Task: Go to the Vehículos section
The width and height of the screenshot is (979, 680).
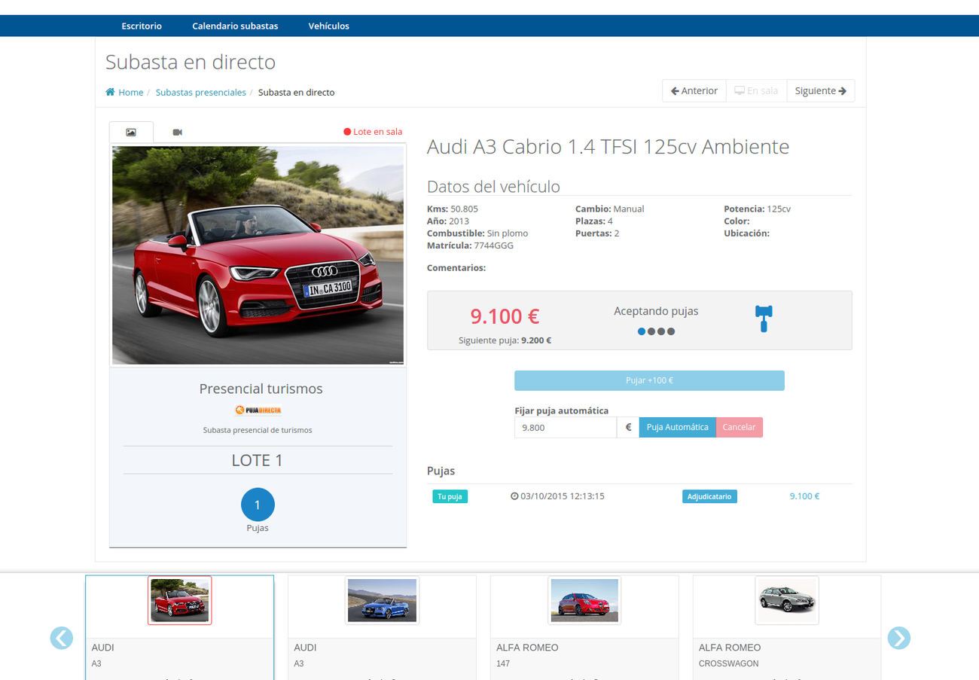Action: 328,25
